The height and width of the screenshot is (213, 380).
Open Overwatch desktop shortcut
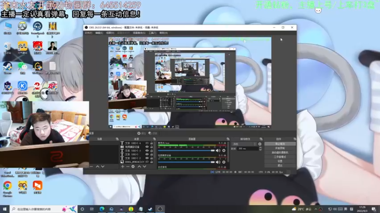pos(22,28)
